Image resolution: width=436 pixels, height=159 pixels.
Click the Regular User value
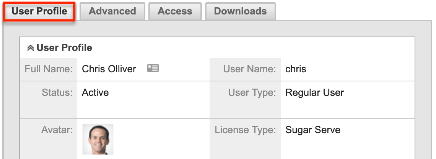tap(314, 92)
